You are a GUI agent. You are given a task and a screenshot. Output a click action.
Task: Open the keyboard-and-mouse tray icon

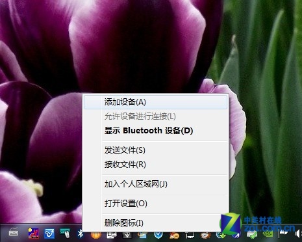point(65,234)
